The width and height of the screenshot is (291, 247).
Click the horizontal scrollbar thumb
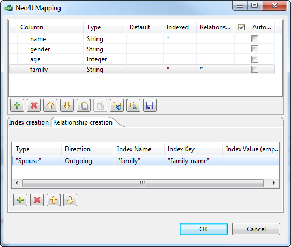pos(143,183)
